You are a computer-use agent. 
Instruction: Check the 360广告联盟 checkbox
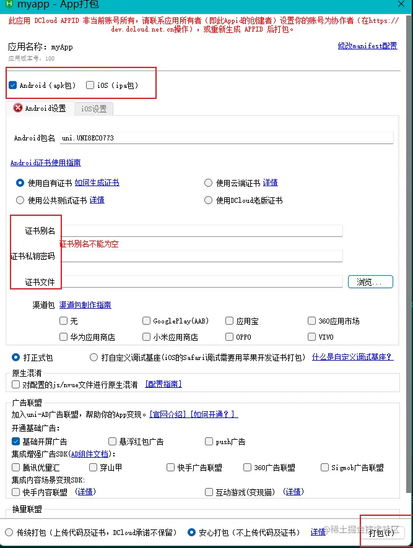[x=247, y=467]
